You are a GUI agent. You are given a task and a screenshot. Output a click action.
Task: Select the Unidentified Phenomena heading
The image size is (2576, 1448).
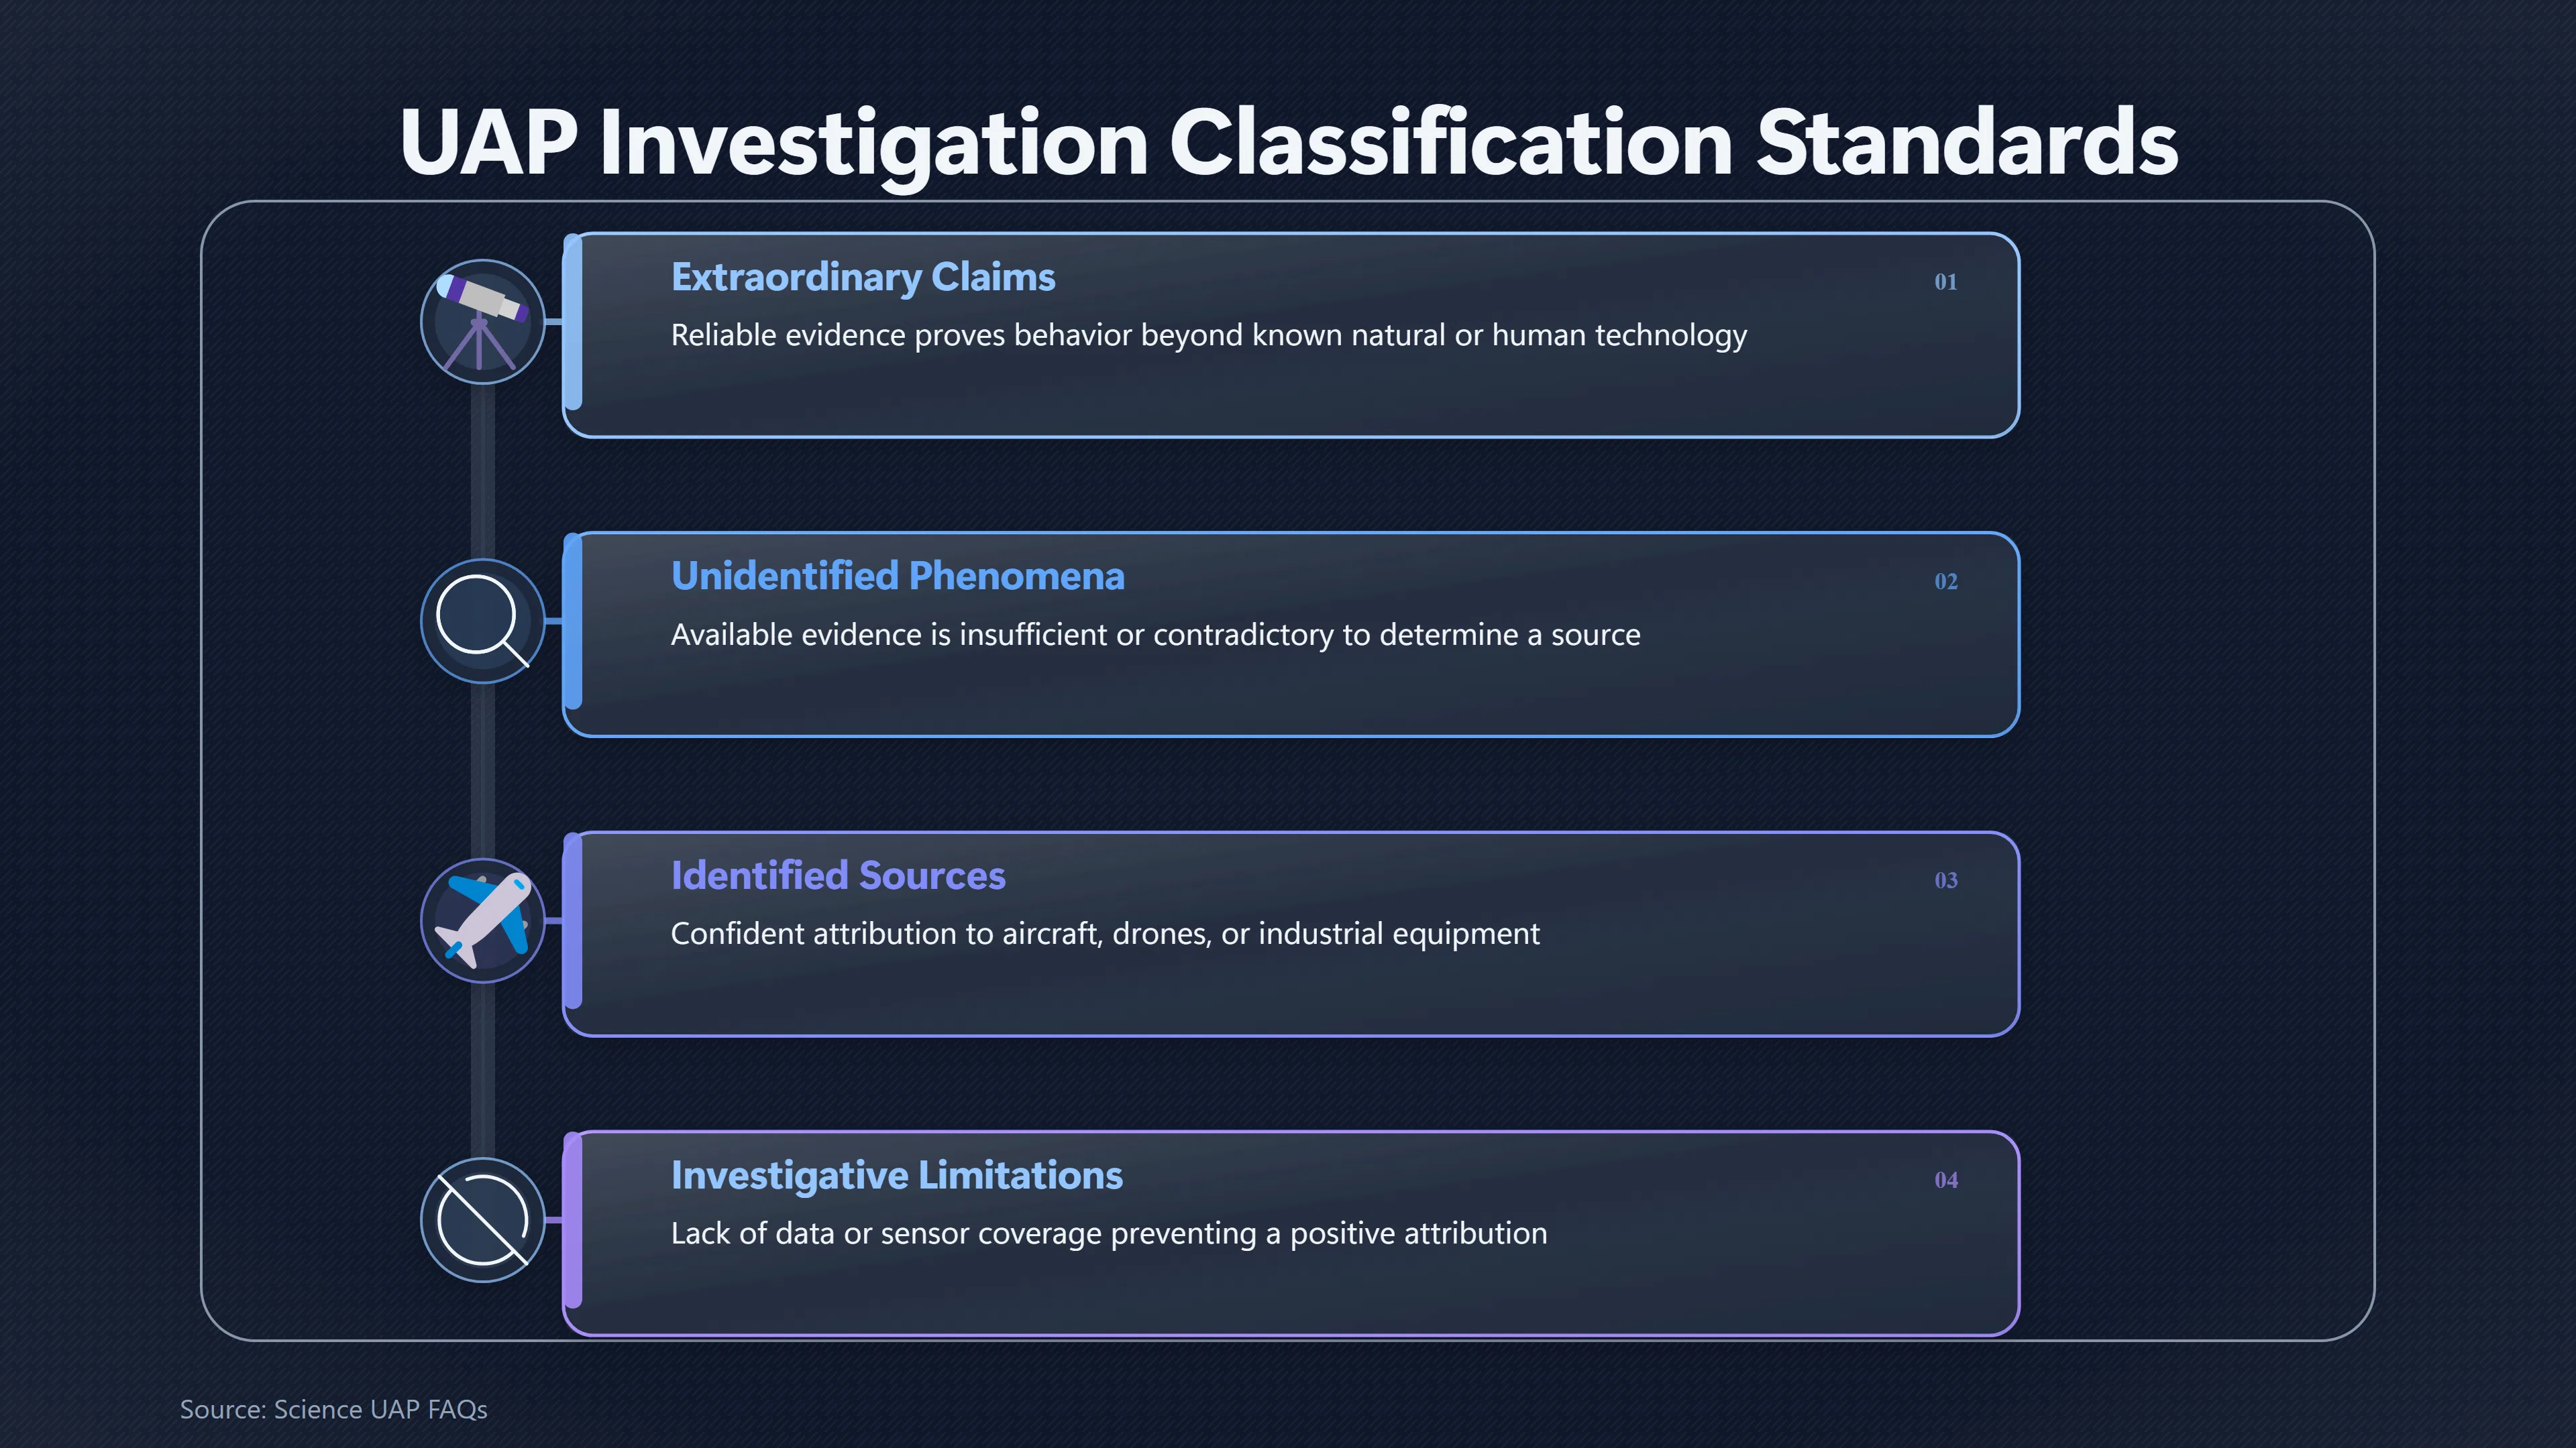[x=897, y=576]
